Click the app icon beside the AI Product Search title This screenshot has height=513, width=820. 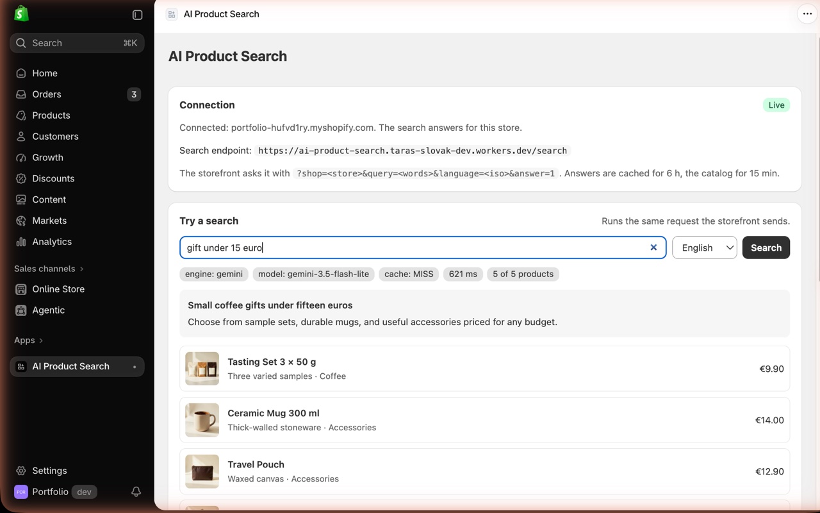[x=172, y=14]
